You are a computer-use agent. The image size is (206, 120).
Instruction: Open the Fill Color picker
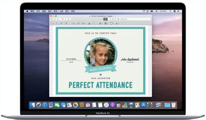click(112, 24)
